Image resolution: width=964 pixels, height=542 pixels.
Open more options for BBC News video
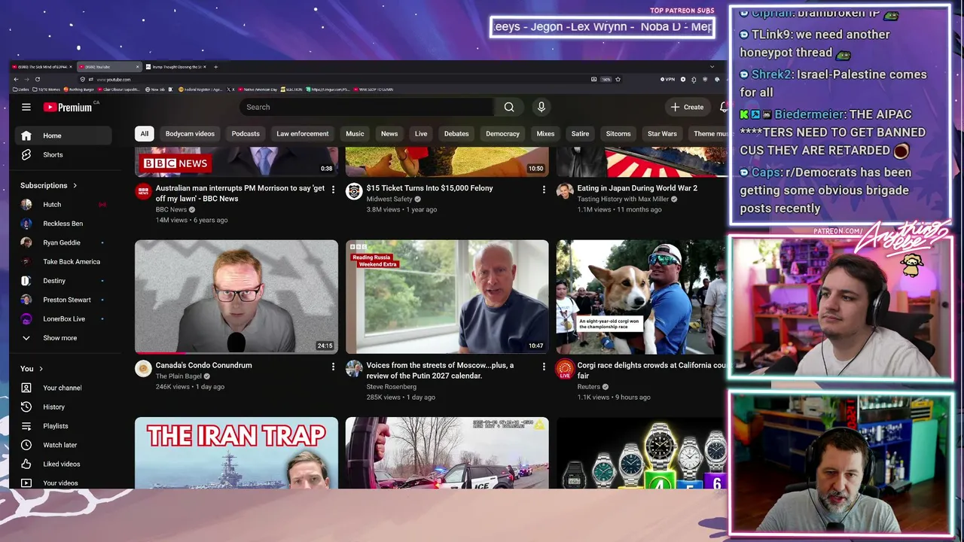[x=333, y=190]
